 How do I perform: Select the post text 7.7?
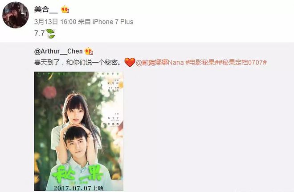point(40,33)
